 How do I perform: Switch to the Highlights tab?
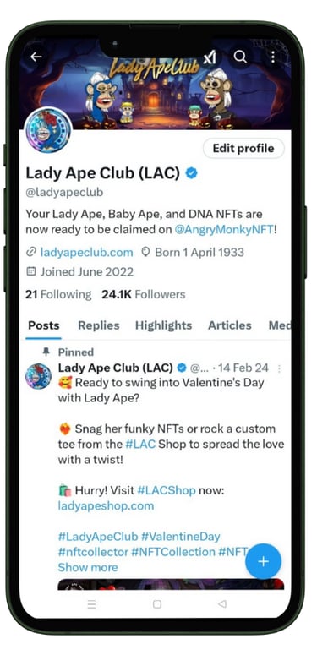point(164,325)
